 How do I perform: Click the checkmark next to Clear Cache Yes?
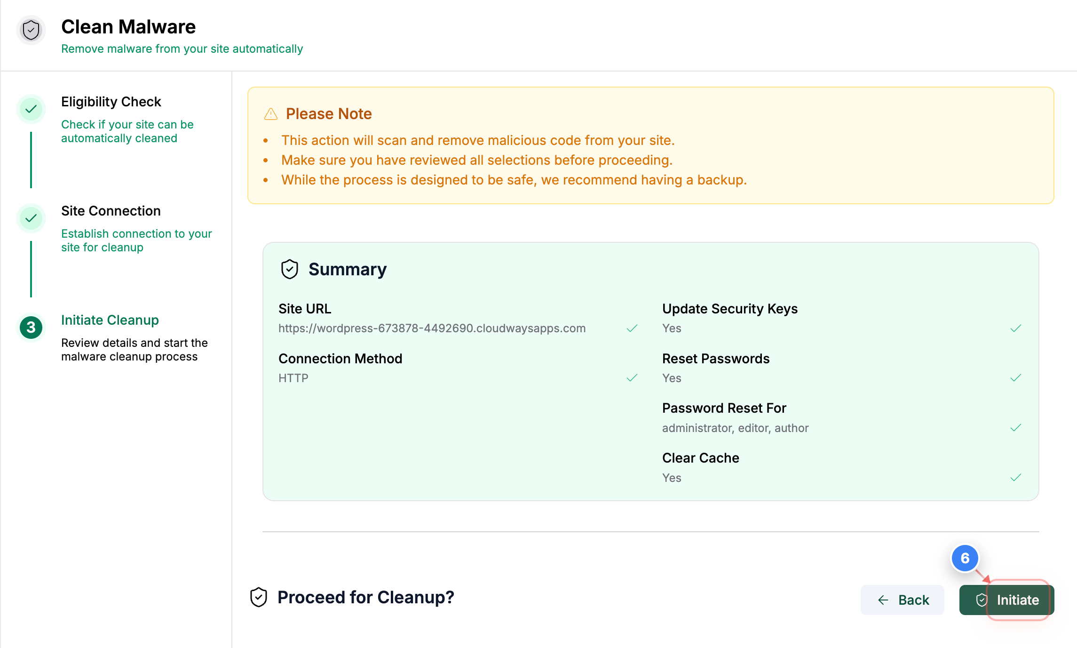[1015, 477]
